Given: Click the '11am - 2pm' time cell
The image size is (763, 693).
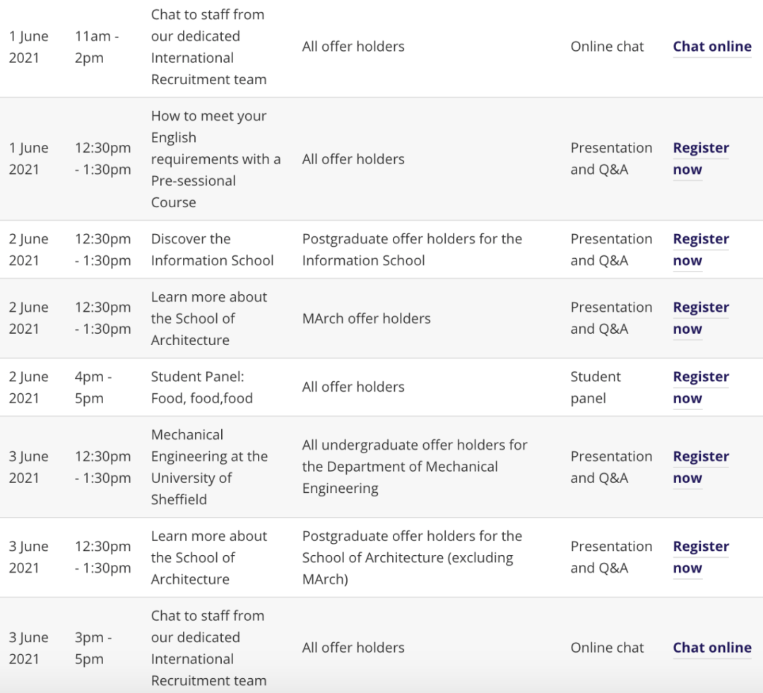Looking at the screenshot, I should pos(97,47).
